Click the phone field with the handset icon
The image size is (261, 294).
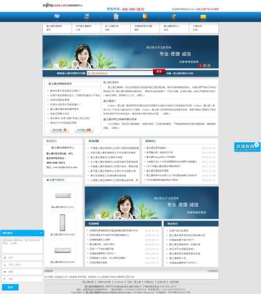coord(22,265)
